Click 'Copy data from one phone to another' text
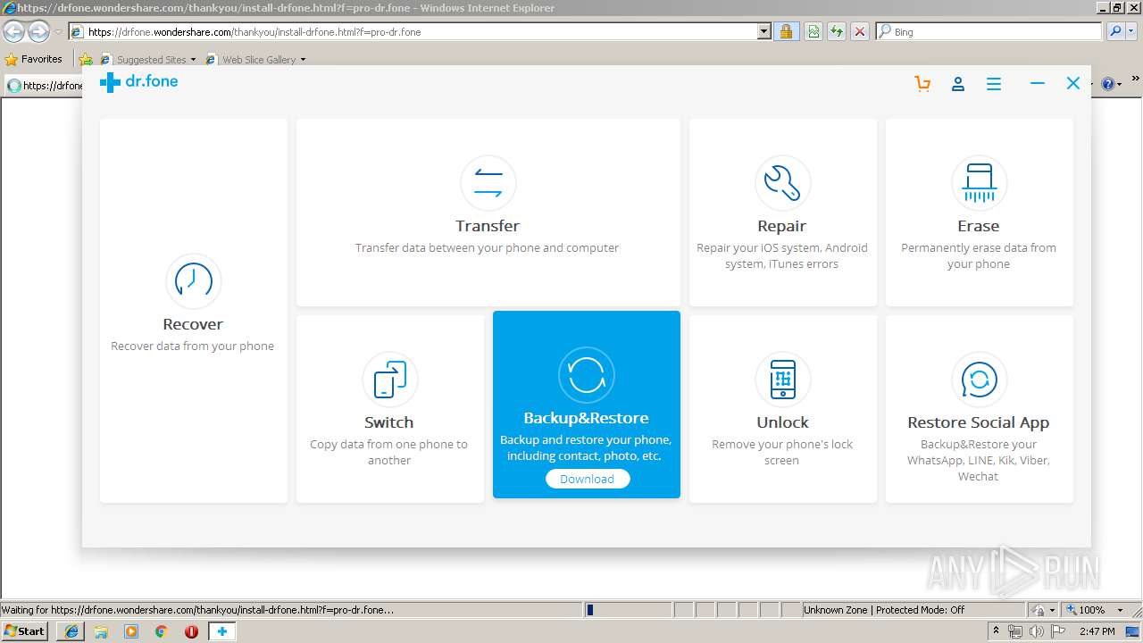 (389, 452)
